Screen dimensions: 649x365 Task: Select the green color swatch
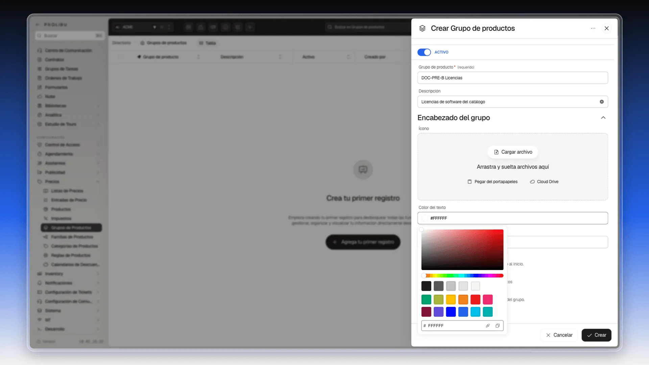point(426,299)
